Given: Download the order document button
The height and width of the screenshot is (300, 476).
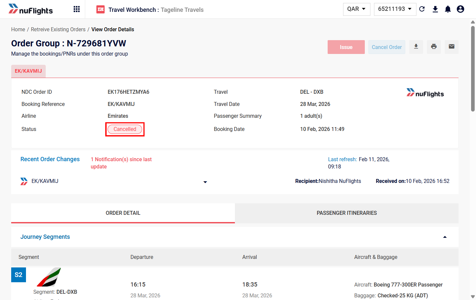Looking at the screenshot, I should (416, 47).
